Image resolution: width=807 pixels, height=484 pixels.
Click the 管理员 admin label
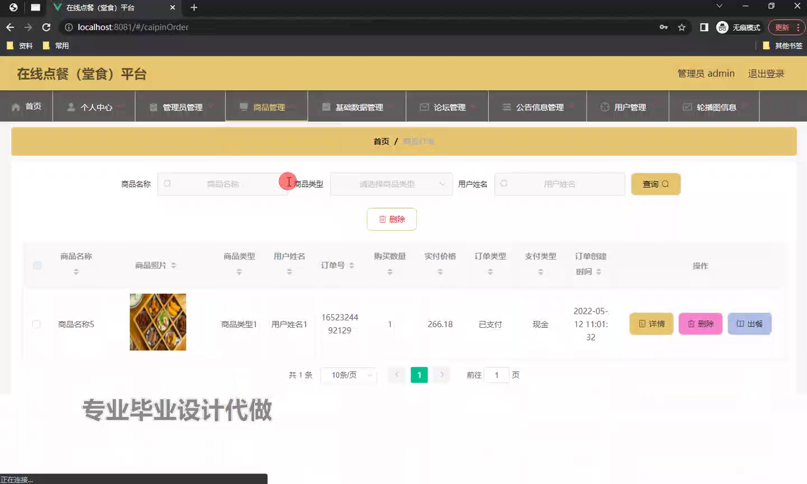pyautogui.click(x=706, y=73)
